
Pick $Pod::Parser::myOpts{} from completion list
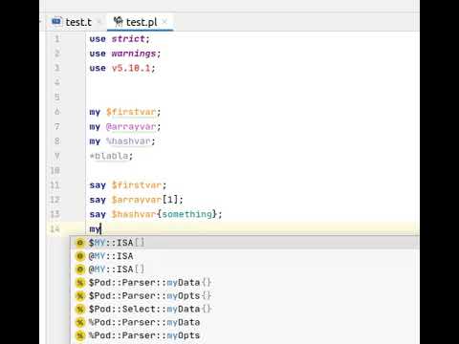tap(245, 296)
